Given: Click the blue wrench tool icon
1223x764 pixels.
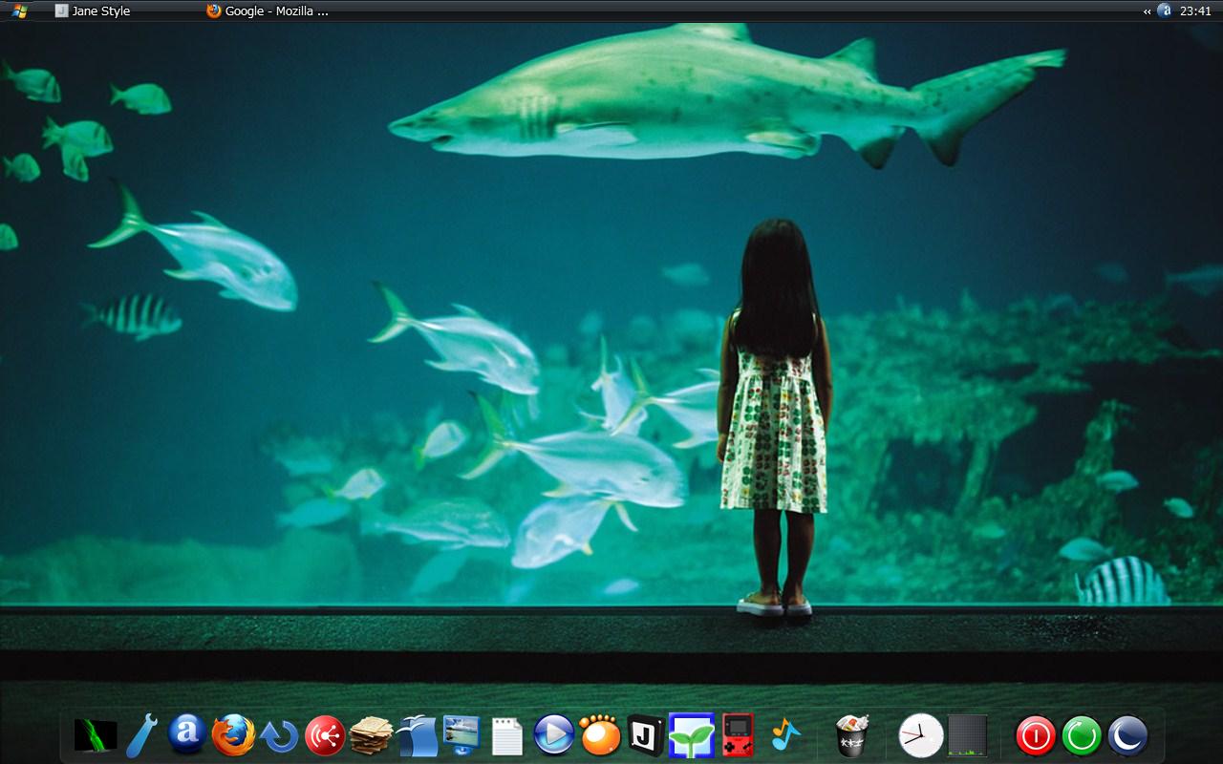Looking at the screenshot, I should point(141,735).
